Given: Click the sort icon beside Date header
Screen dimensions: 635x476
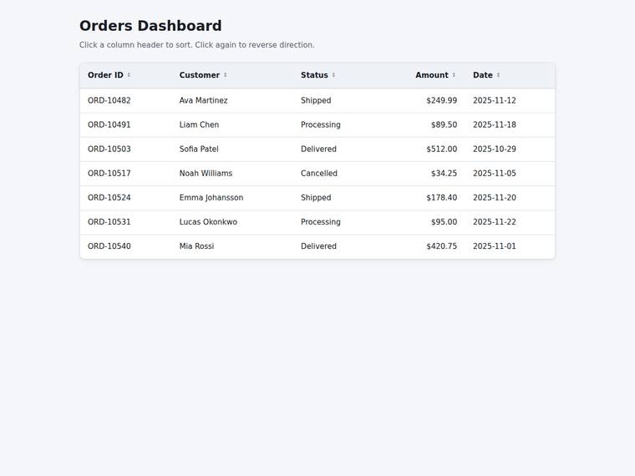Looking at the screenshot, I should point(498,75).
